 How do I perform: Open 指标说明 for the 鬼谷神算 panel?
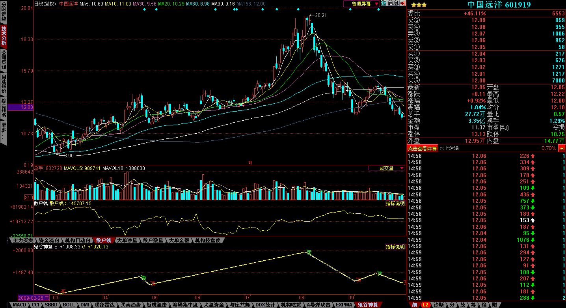point(395,247)
